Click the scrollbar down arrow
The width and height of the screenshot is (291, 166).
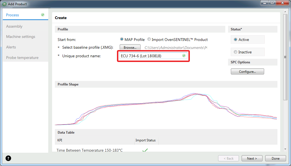[285, 149]
